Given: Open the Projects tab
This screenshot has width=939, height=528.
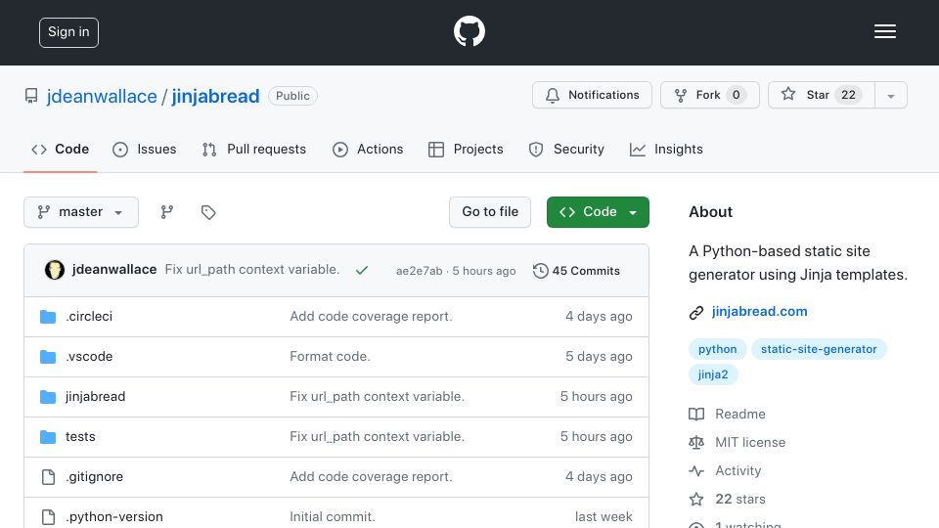Looking at the screenshot, I should pos(466,149).
